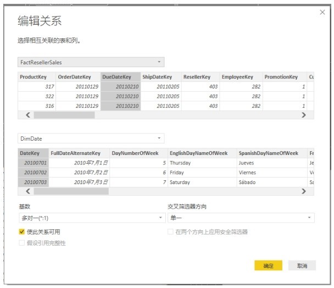This screenshot has width=334, height=288.
Task: Open the FactResellerSales table dropdown
Action: click(91, 62)
